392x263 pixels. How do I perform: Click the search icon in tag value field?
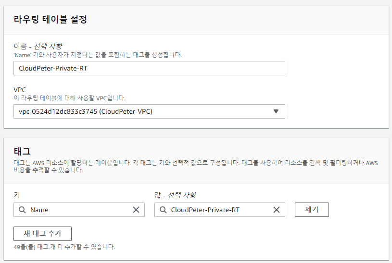pos(163,210)
